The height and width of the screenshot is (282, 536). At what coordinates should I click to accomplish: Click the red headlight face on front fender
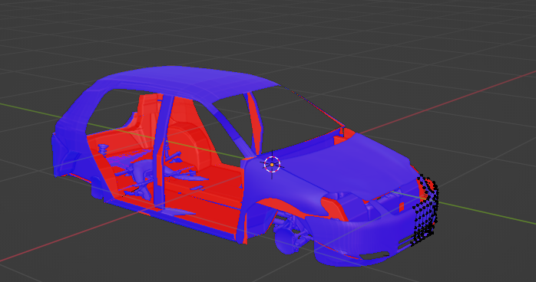coord(336,208)
